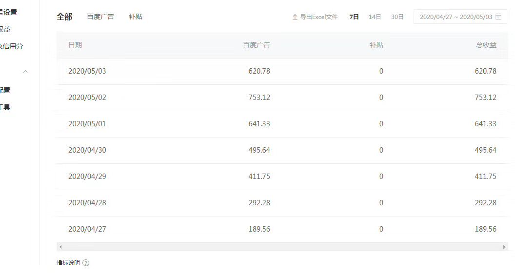Image resolution: width=515 pixels, height=275 pixels.
Task: Click 641.33 in the 总收益 column
Action: [x=485, y=124]
